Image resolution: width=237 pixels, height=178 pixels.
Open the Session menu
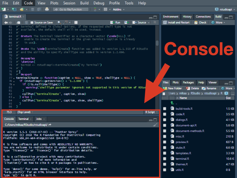click(x=69, y=3)
